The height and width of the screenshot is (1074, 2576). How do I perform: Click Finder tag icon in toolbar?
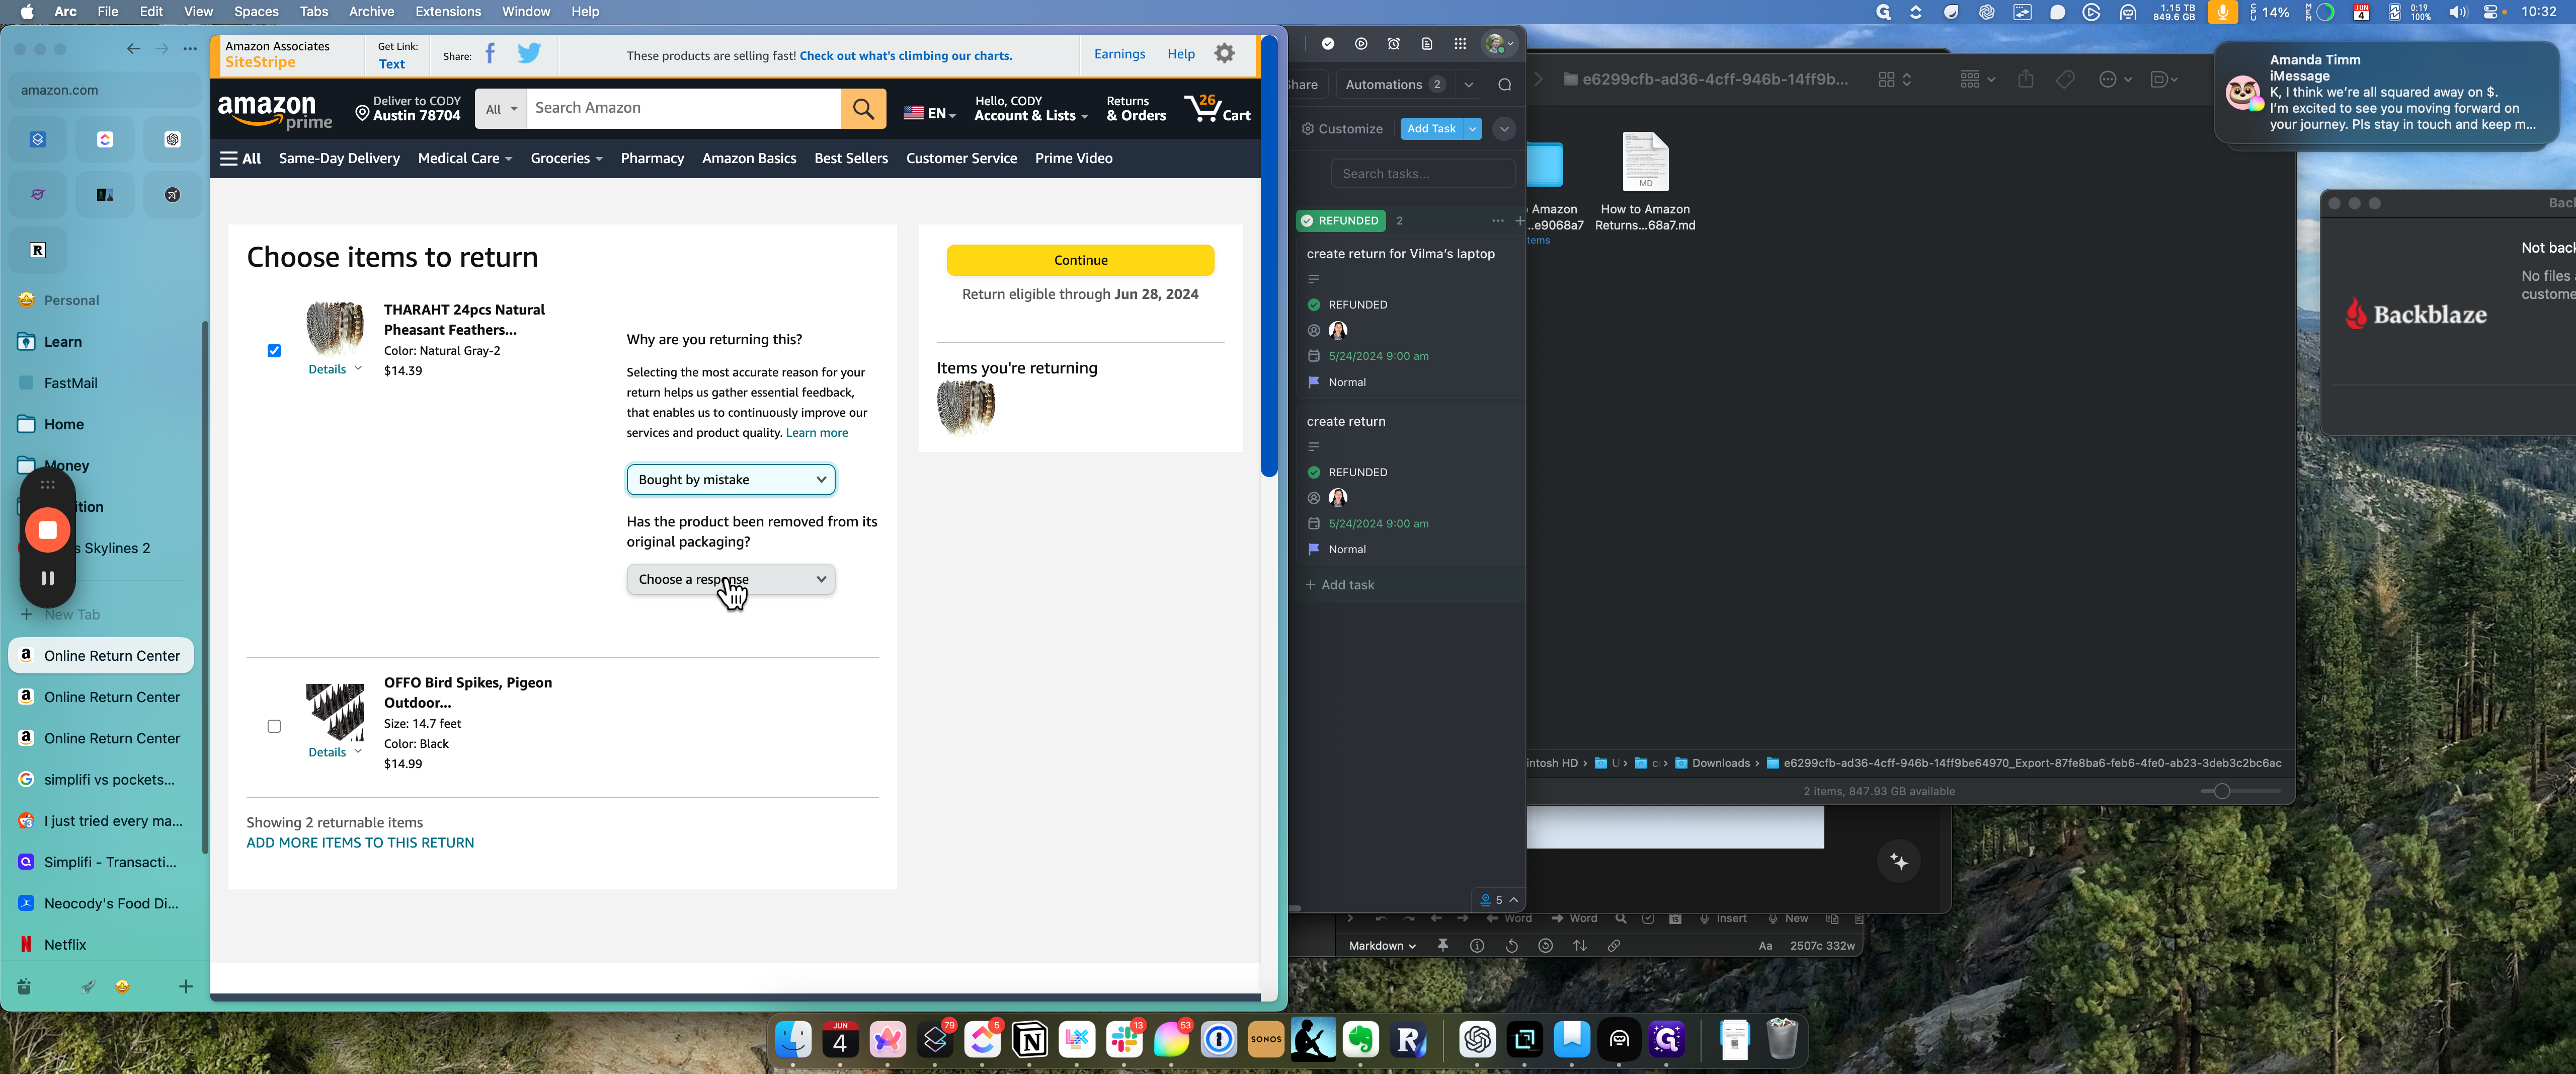2065,79
